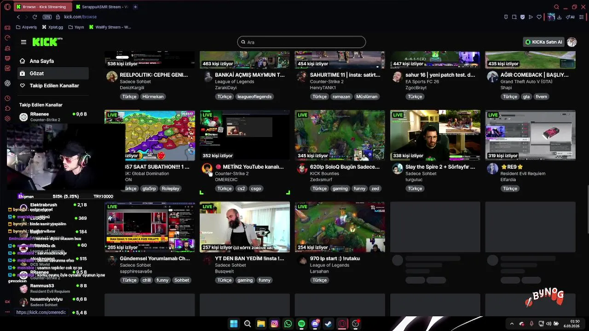This screenshot has width=589, height=331.
Task: Open the METİN2 YouTube kanalı stream thumbnail
Action: tap(245, 135)
